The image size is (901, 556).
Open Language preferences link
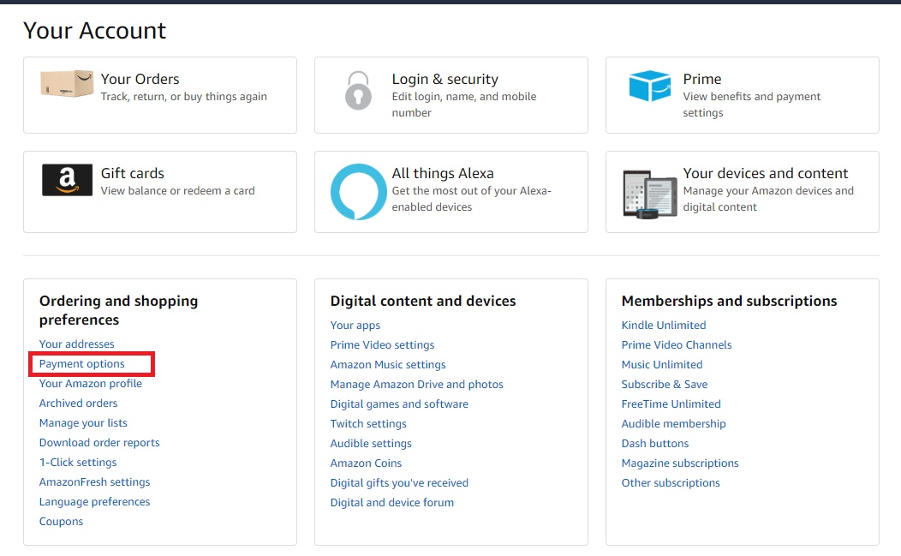pyautogui.click(x=94, y=502)
